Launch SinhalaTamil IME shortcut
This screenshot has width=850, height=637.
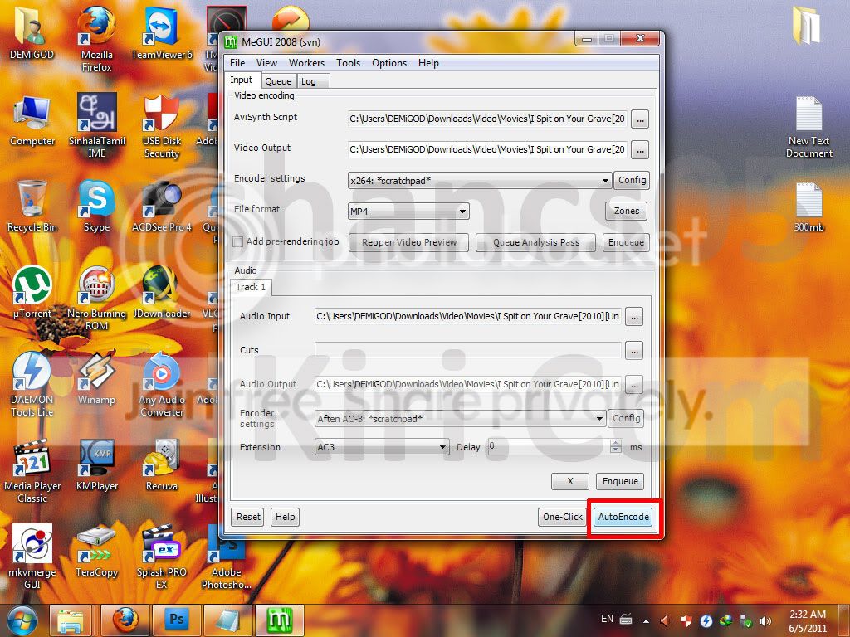96,126
